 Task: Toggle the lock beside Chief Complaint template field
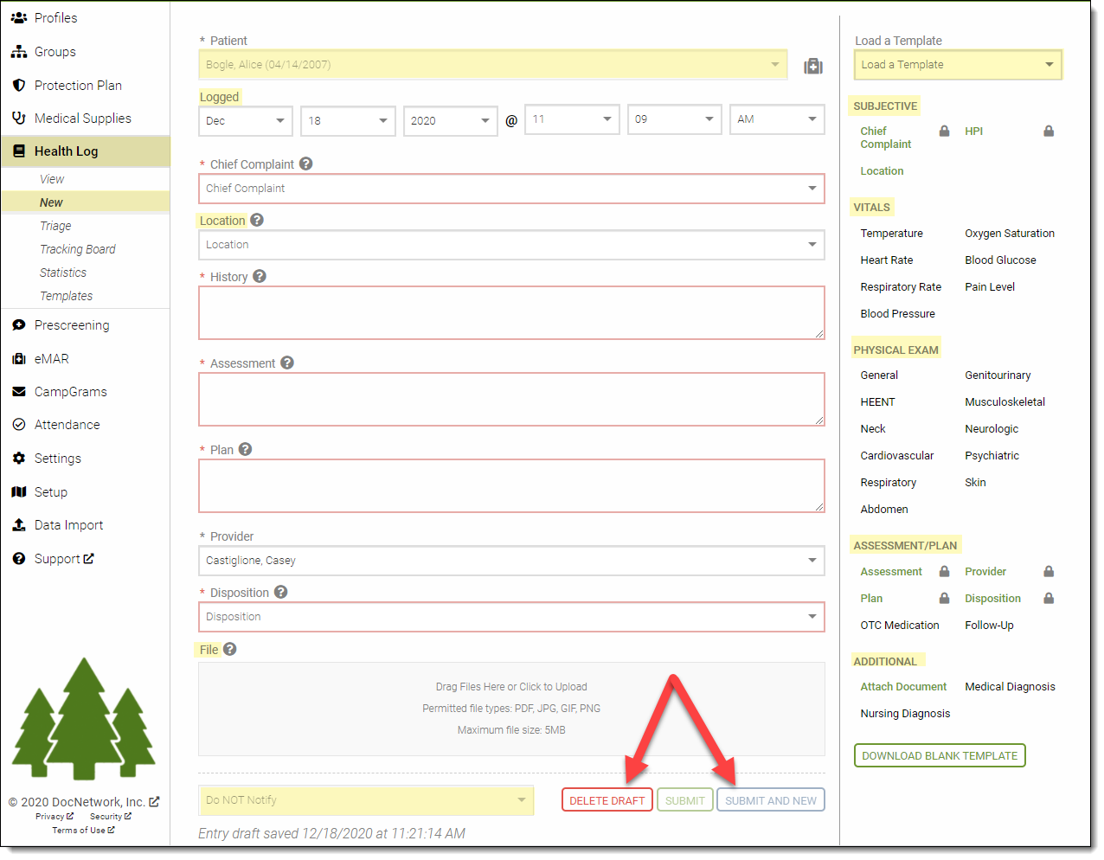click(x=944, y=132)
